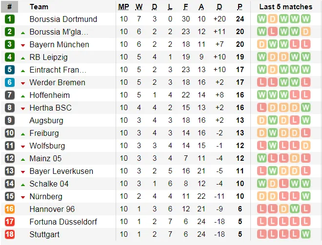Sort by W wins column header
Screen dimensions: 322x245
point(139,7)
